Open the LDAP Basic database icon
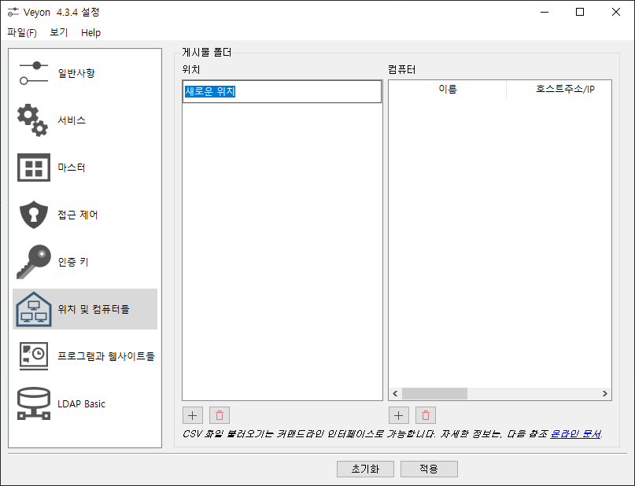The image size is (635, 486). click(34, 403)
